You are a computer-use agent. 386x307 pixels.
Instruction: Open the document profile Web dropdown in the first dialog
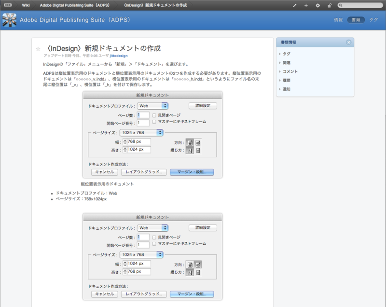(152, 106)
